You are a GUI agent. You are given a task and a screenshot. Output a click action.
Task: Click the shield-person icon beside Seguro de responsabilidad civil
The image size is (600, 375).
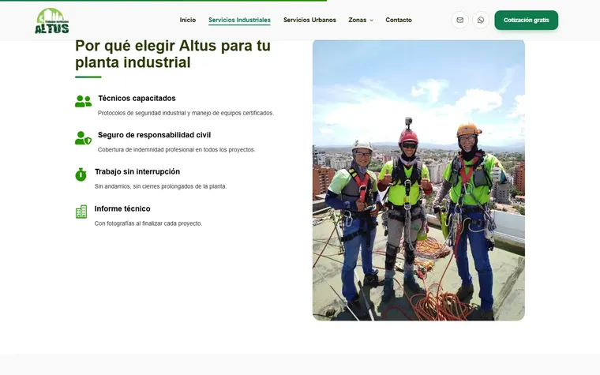coord(83,137)
